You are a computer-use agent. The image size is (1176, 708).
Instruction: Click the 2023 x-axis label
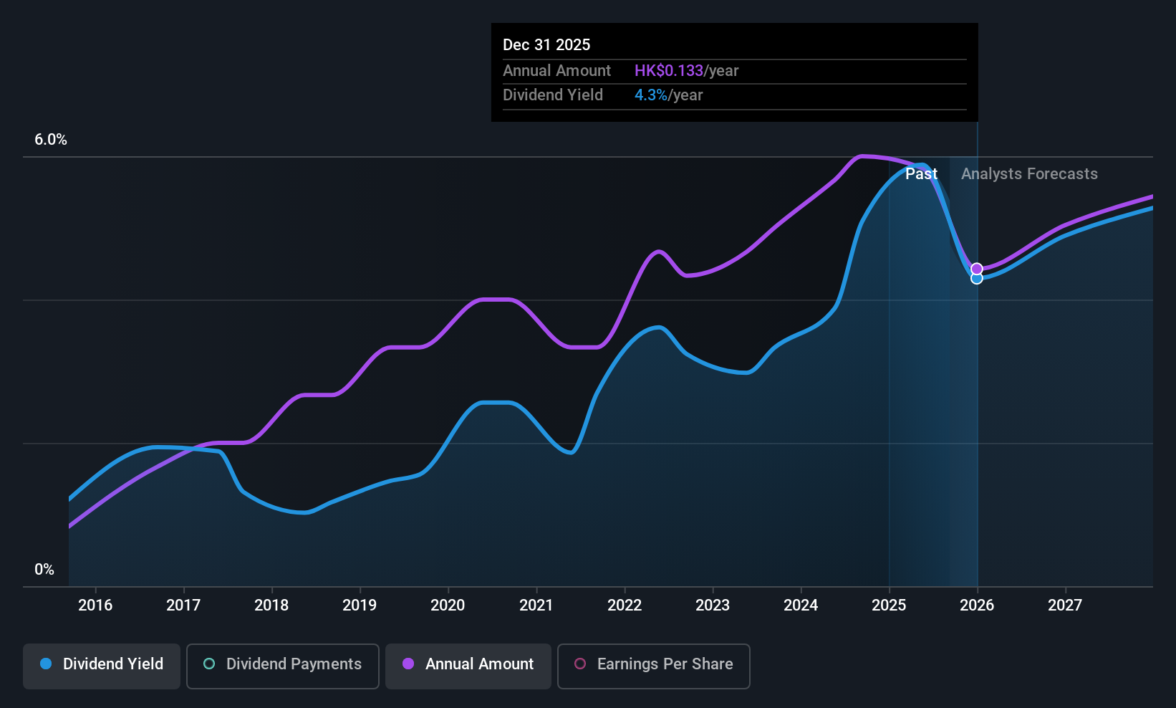click(713, 605)
